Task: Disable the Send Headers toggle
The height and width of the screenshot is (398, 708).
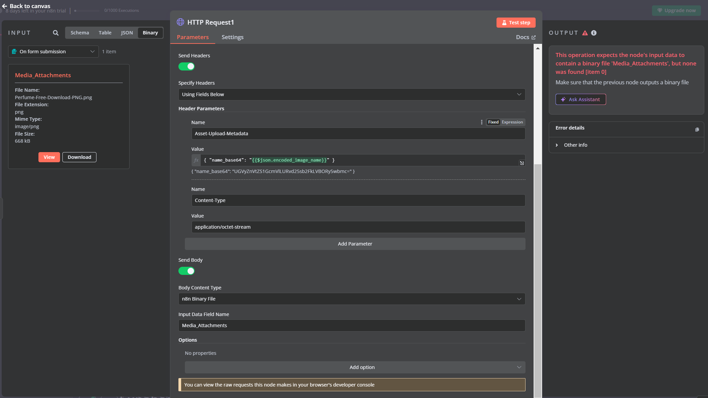Action: [187, 66]
